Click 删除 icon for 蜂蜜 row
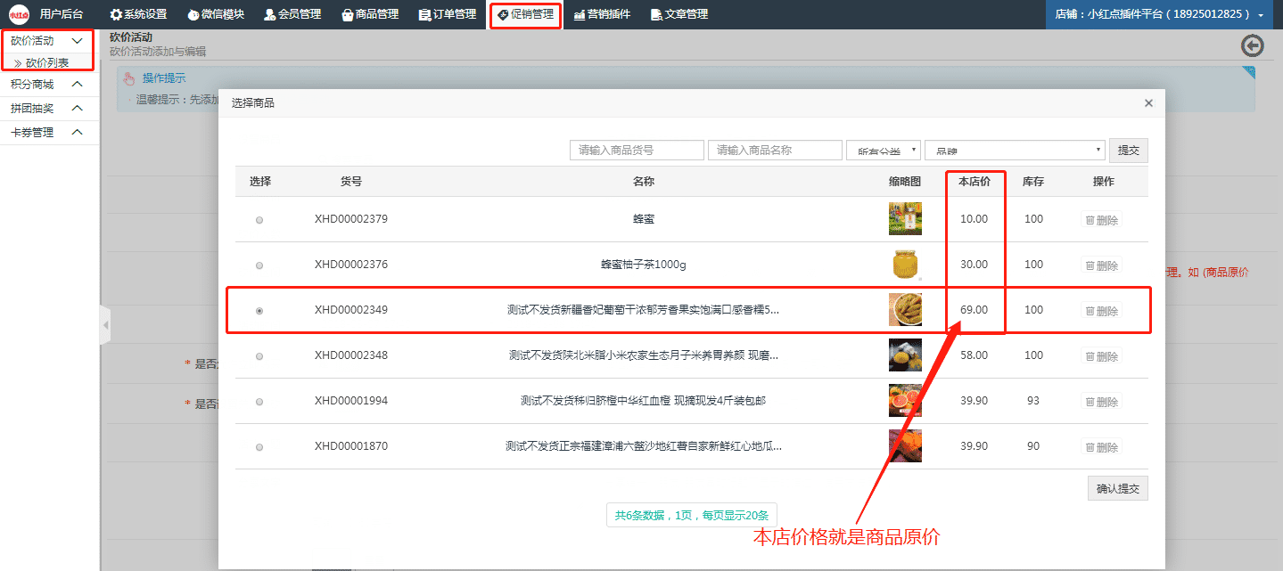 pos(1101,219)
